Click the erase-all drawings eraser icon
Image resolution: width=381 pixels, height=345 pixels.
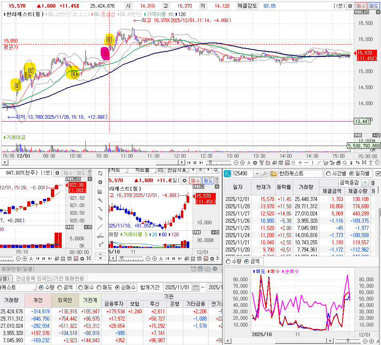pos(332,162)
